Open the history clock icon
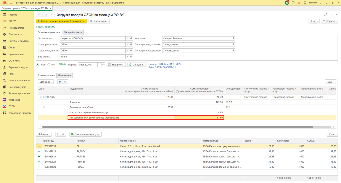 click(293, 3)
